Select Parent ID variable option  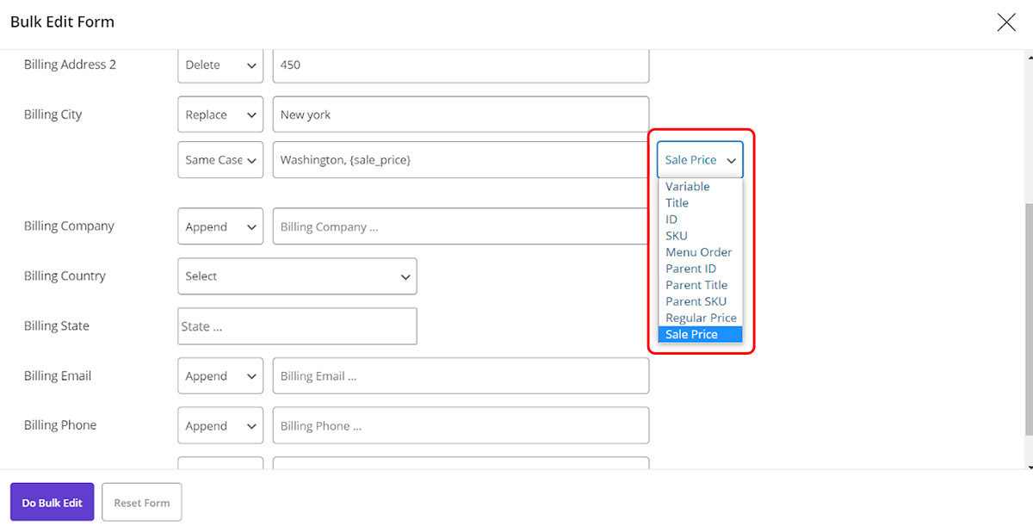point(690,269)
